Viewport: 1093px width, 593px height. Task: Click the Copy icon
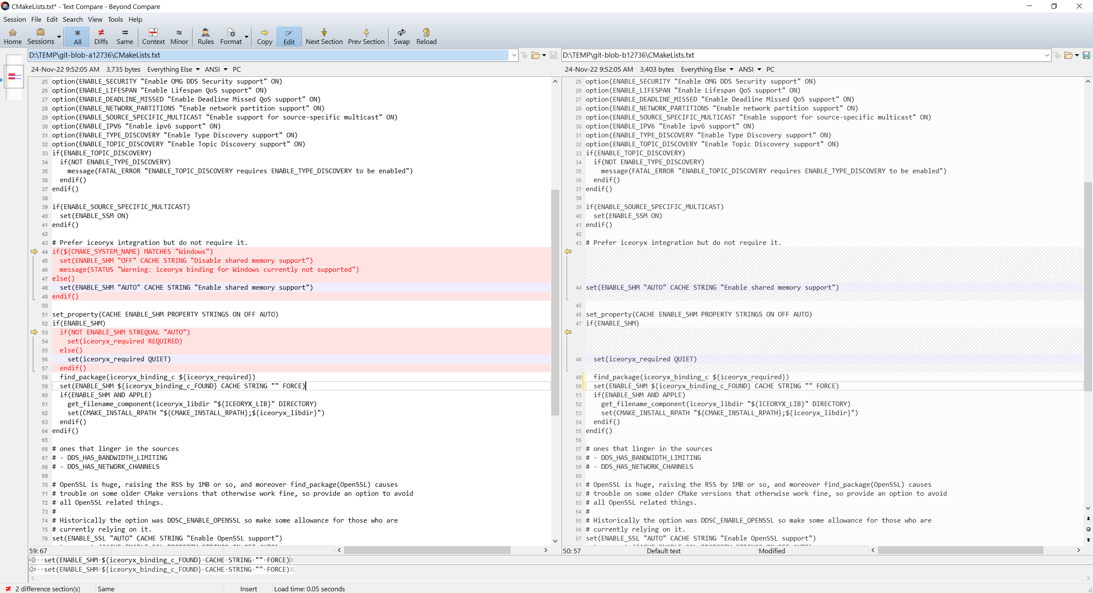point(264,37)
